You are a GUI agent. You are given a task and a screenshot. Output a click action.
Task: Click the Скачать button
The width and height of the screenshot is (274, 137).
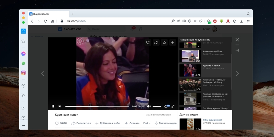coord(132,123)
